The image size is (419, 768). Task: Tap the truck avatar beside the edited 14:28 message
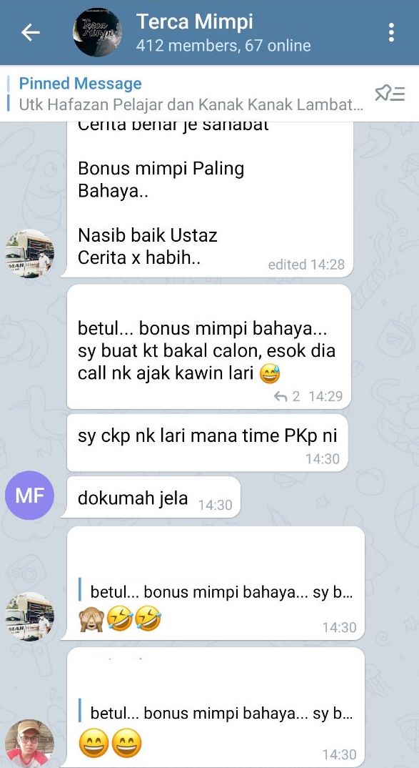pos(29,253)
